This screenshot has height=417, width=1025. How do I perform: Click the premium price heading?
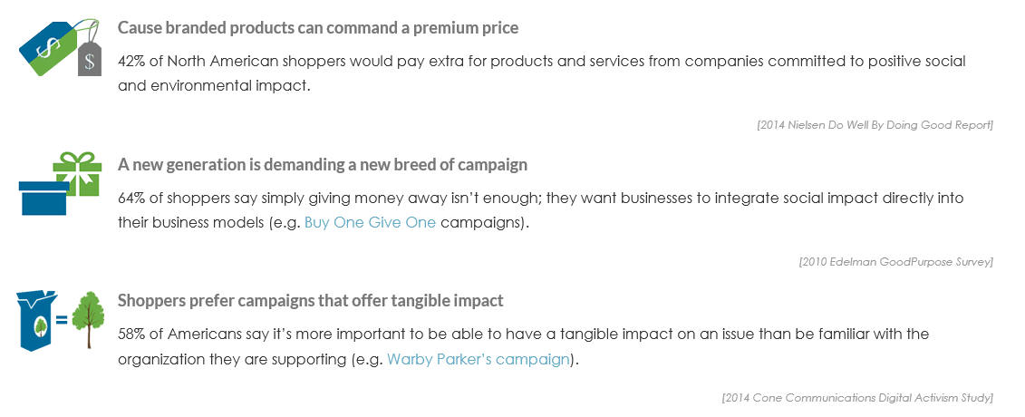pos(318,28)
